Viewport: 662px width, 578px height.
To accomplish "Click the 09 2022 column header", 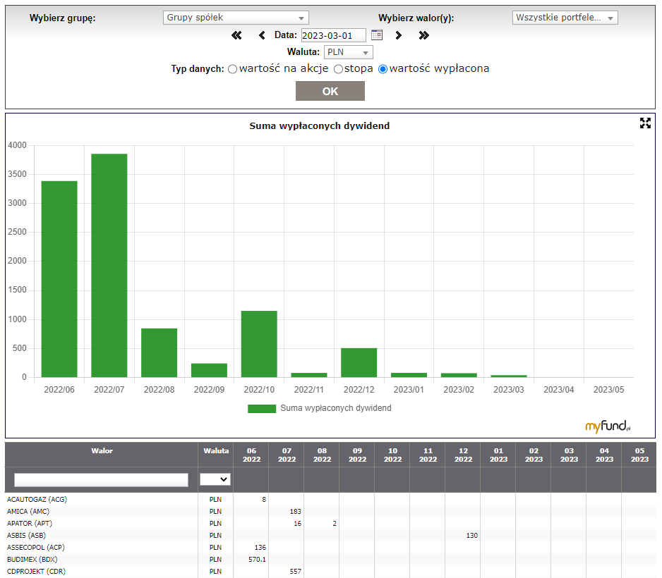I will coord(357,455).
